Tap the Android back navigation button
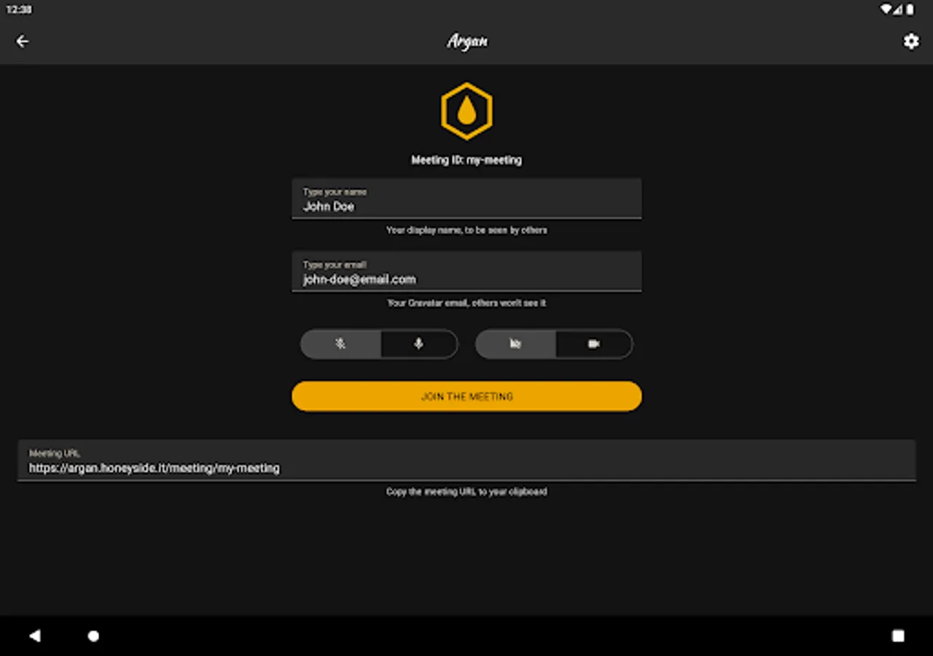The height and width of the screenshot is (656, 933). [x=34, y=636]
